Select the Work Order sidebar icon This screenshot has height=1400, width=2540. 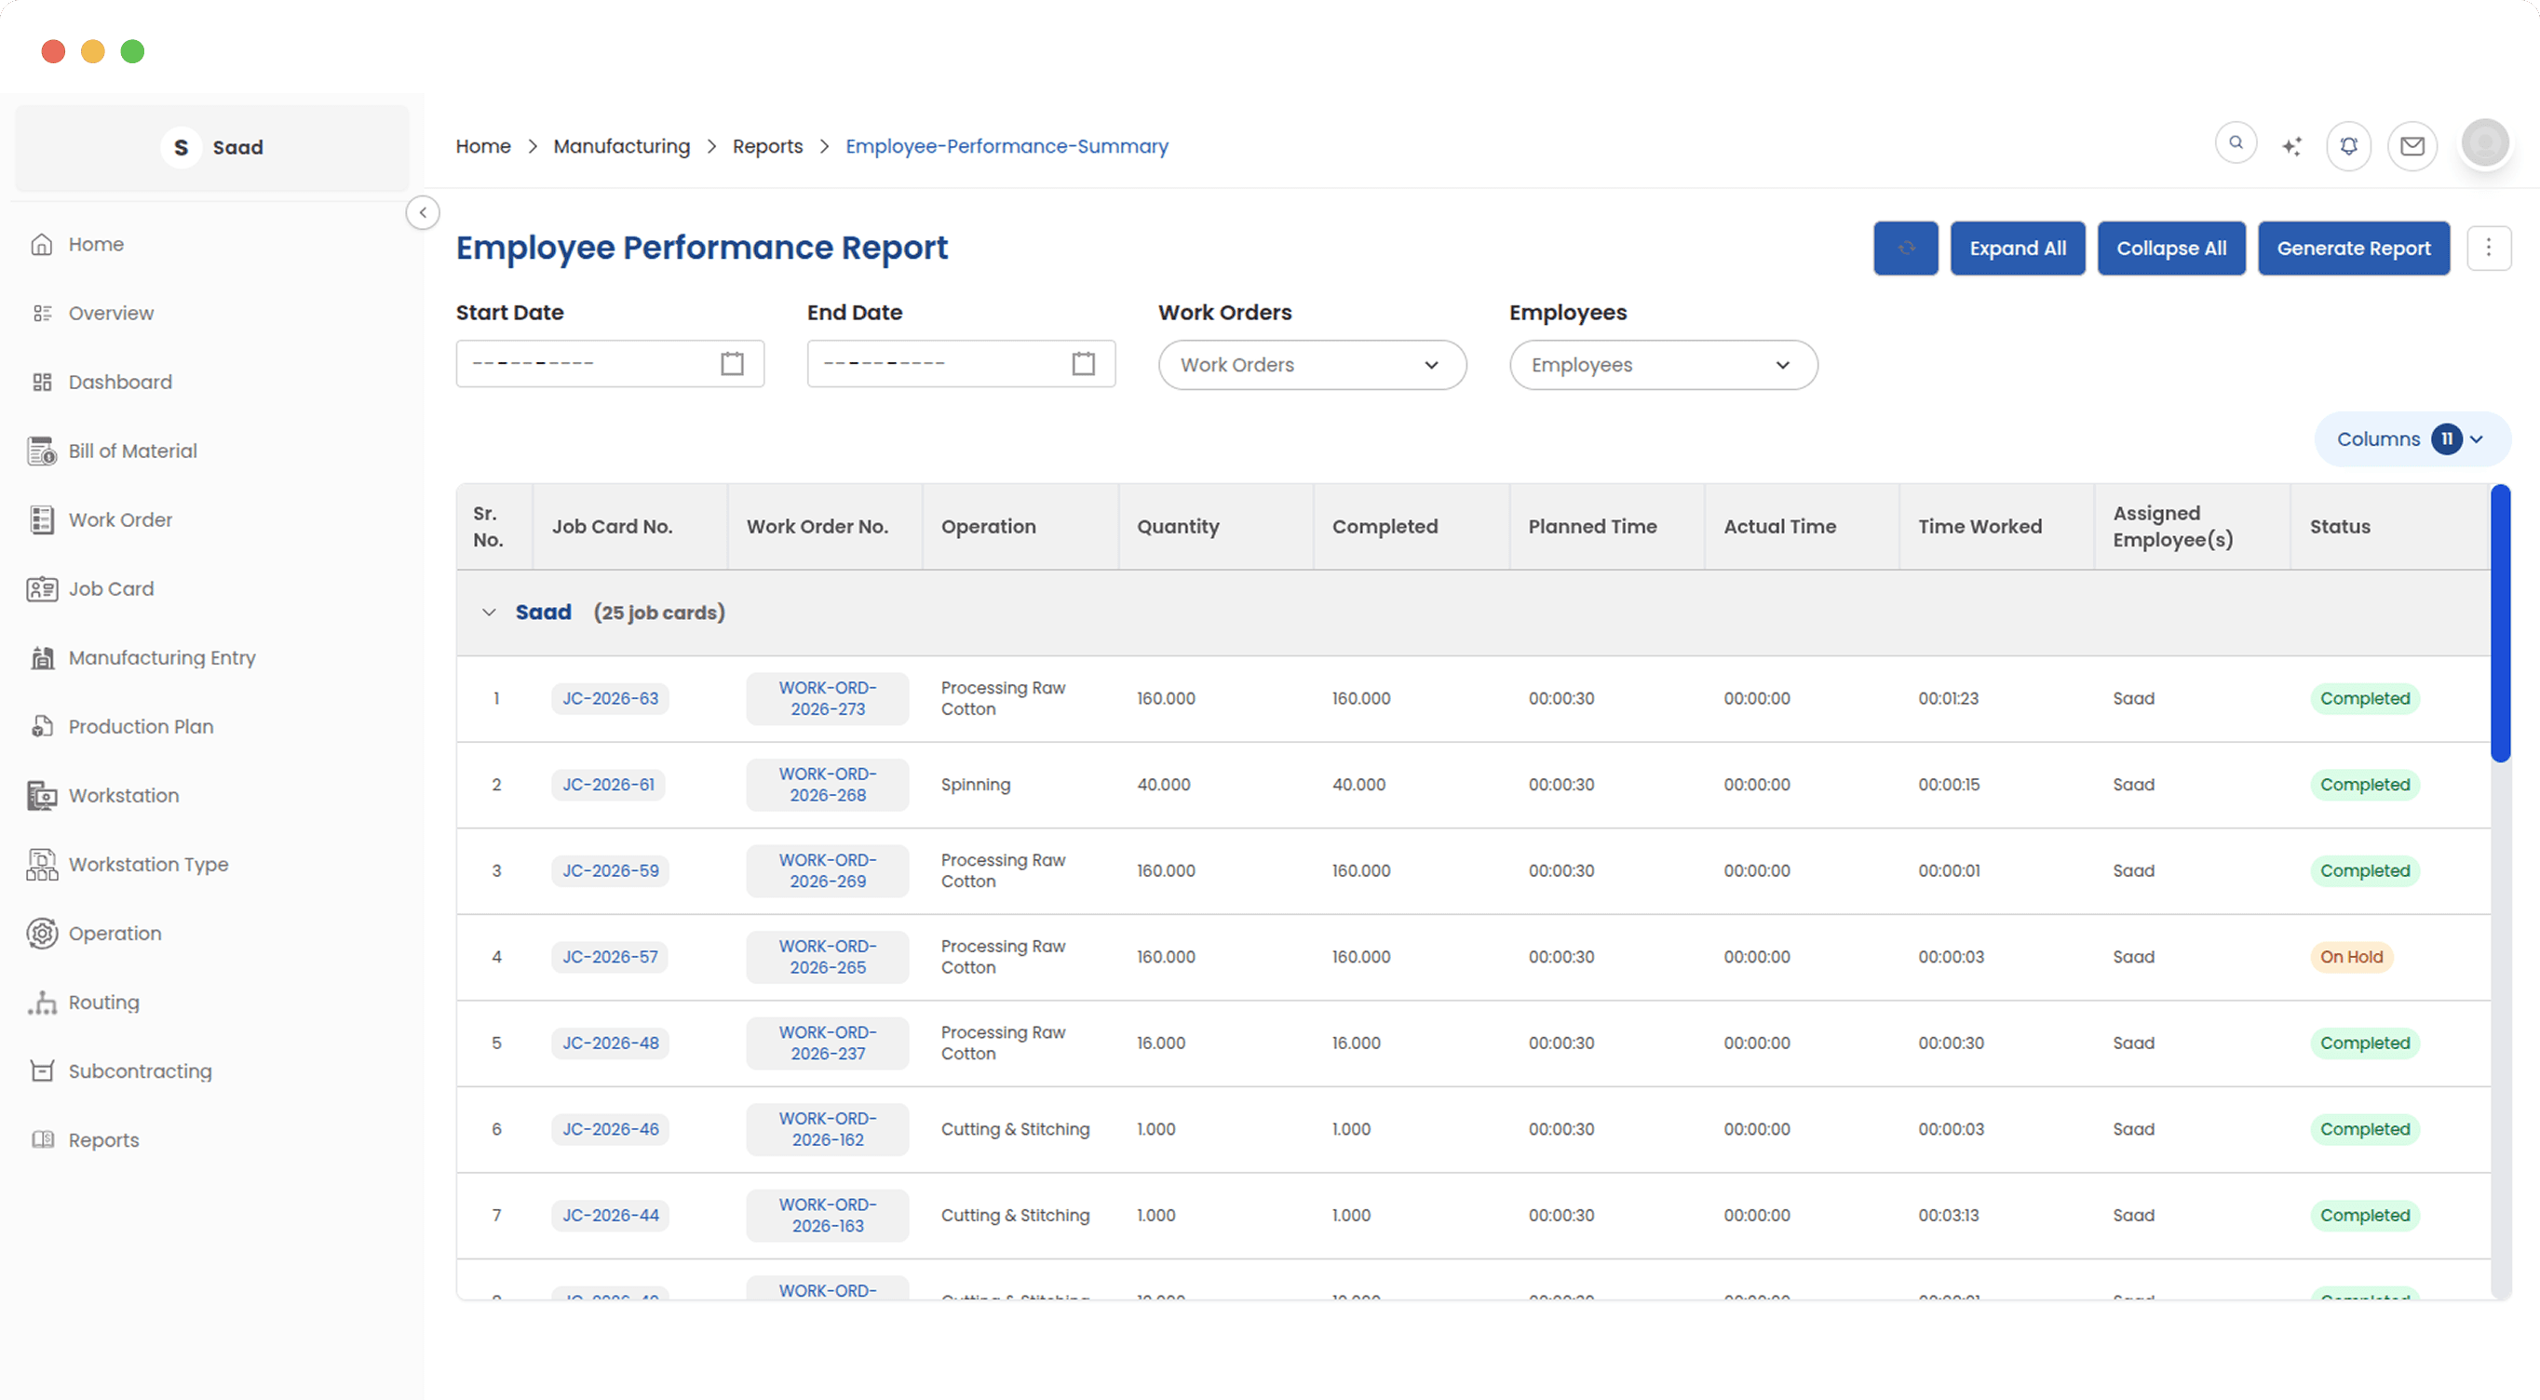[x=40, y=519]
